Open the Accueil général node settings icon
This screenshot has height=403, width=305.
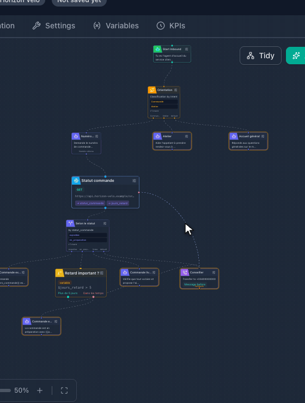tap(263, 136)
